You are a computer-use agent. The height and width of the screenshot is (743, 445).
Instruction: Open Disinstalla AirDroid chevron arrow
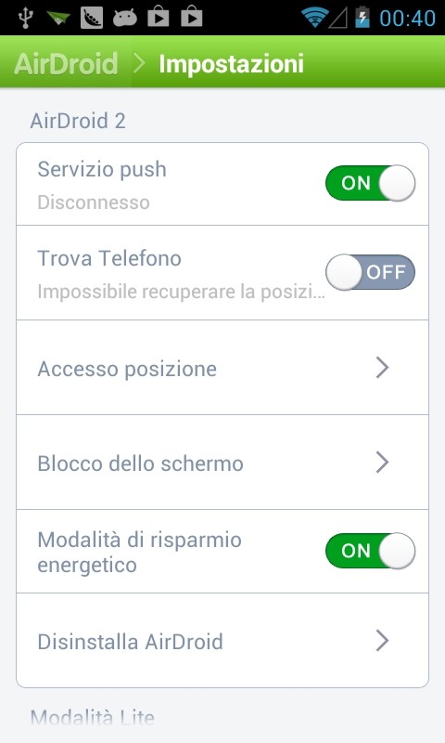coord(382,641)
